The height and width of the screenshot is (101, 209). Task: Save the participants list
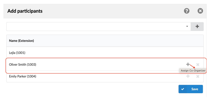coord(191,89)
